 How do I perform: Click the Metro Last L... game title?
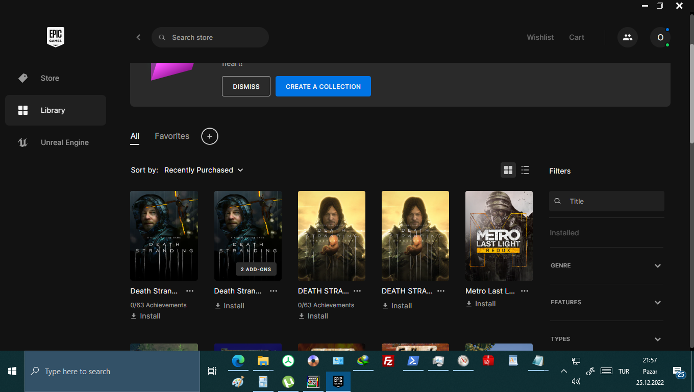490,291
